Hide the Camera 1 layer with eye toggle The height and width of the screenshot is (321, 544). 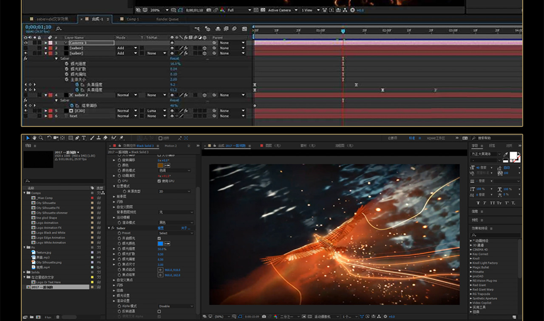(x=25, y=43)
